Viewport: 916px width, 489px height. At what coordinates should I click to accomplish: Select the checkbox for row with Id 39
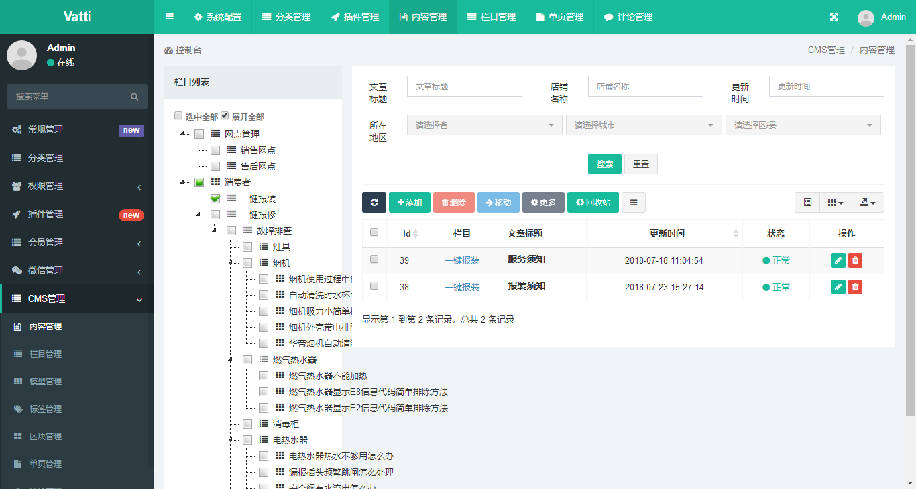click(374, 260)
